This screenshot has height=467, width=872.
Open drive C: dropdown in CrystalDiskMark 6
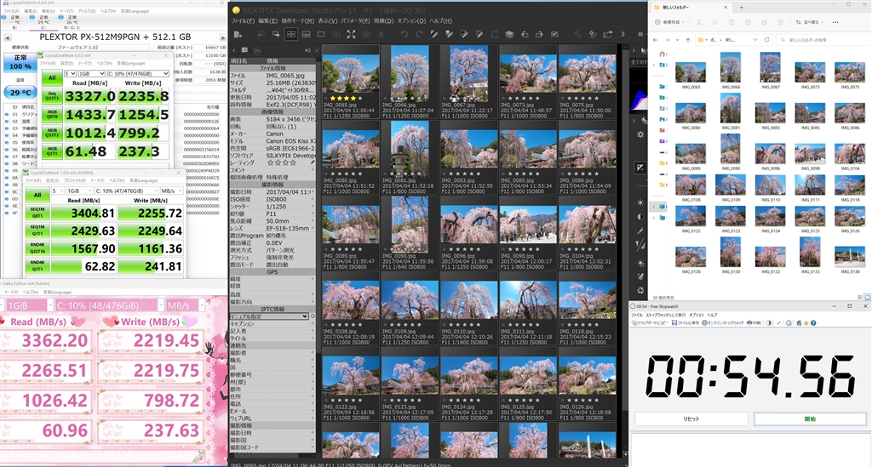[138, 73]
